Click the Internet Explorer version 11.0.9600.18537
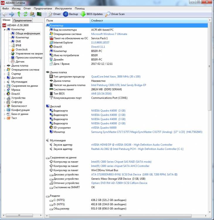This screenshot has height=220, width=214. [x=100, y=43]
